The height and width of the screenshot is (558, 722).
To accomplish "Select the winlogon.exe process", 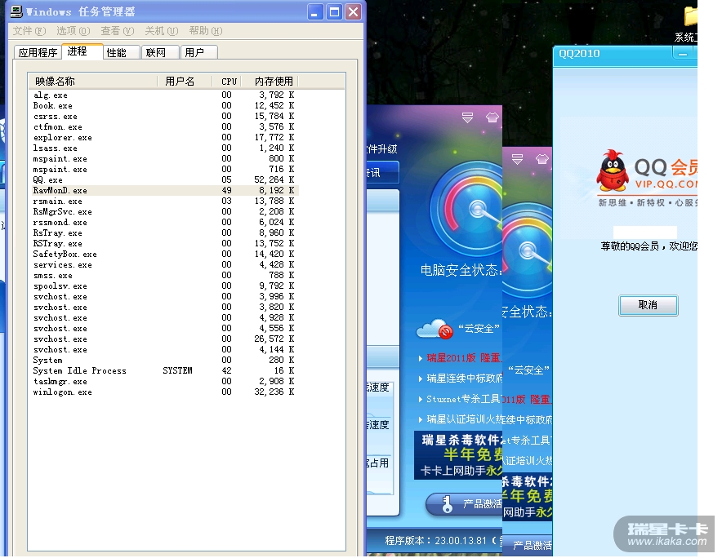I will point(164,392).
